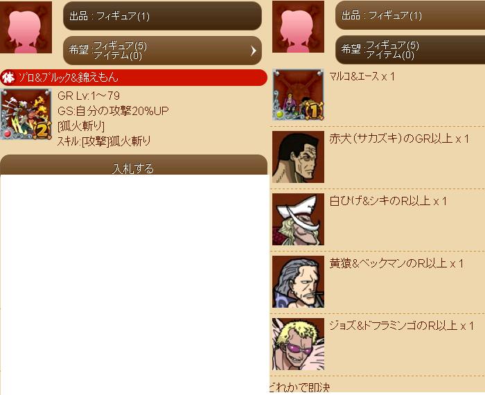Viewport: 485px width, 395px height.
Task: Open the left 希望 フィギュア(5) アイテム(0) bar
Action: 162,51
